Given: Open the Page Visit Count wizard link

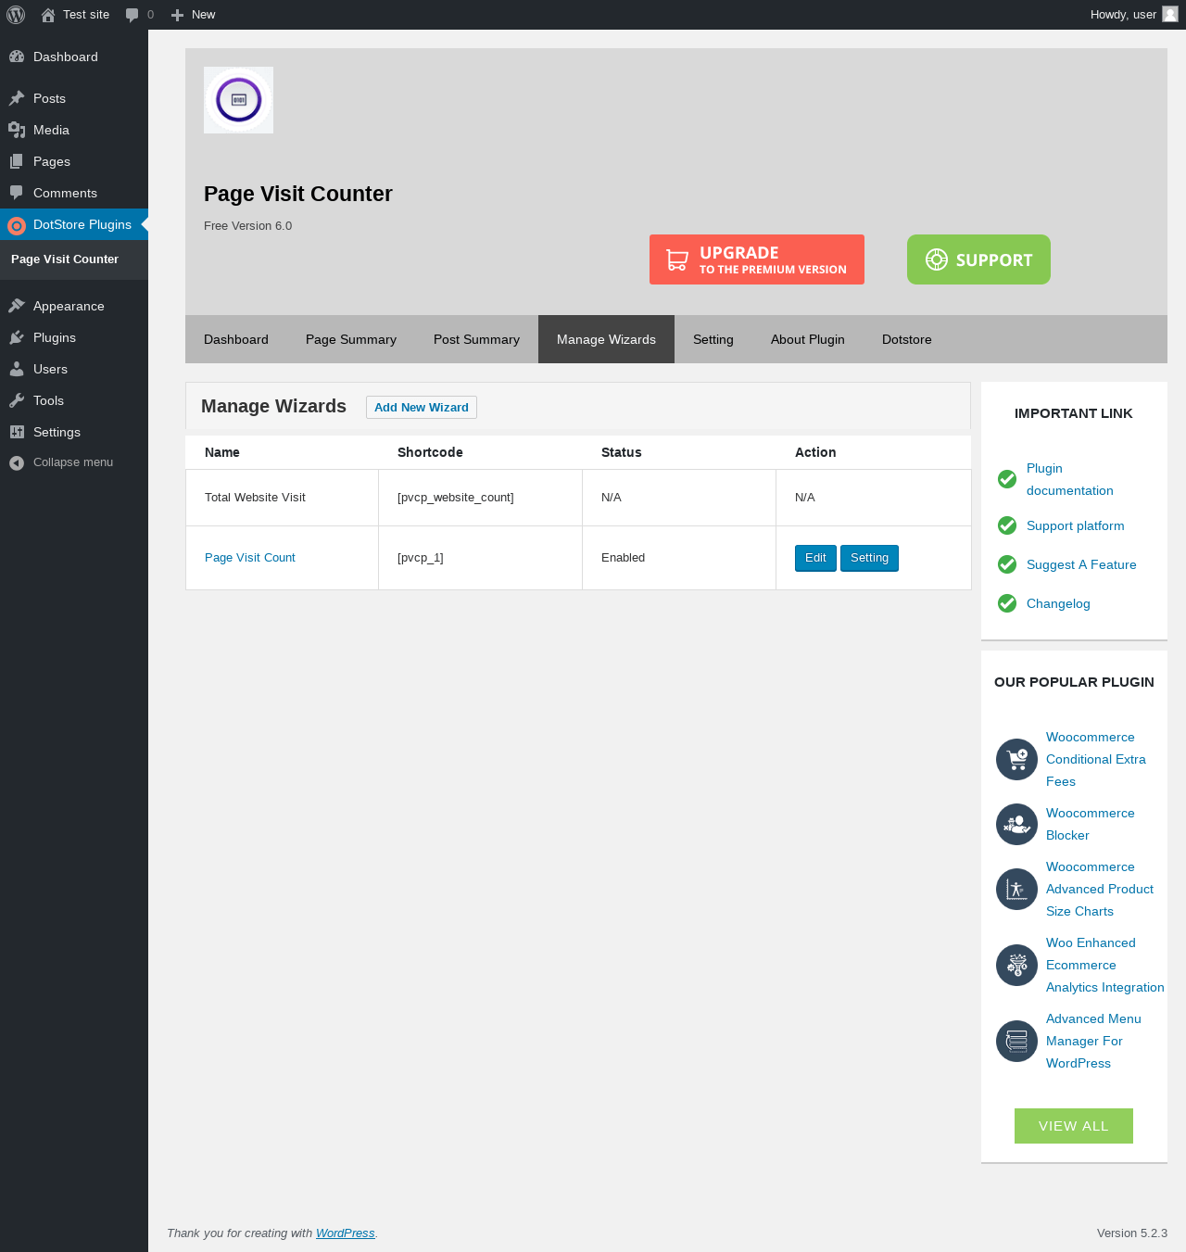Looking at the screenshot, I should [x=250, y=558].
